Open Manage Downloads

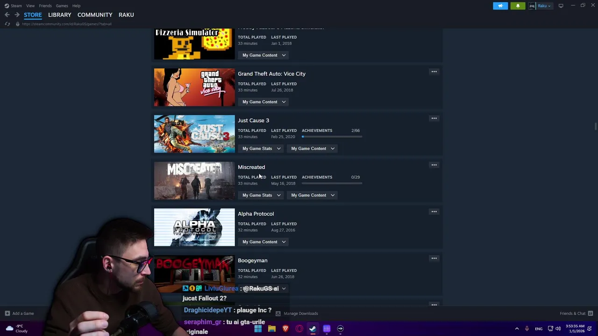(x=297, y=314)
